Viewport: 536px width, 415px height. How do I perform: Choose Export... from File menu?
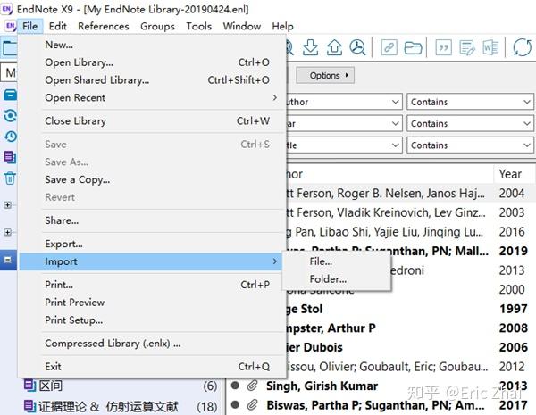coord(152,244)
